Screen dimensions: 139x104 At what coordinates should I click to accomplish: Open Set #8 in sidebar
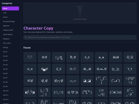pyautogui.click(x=10, y=82)
